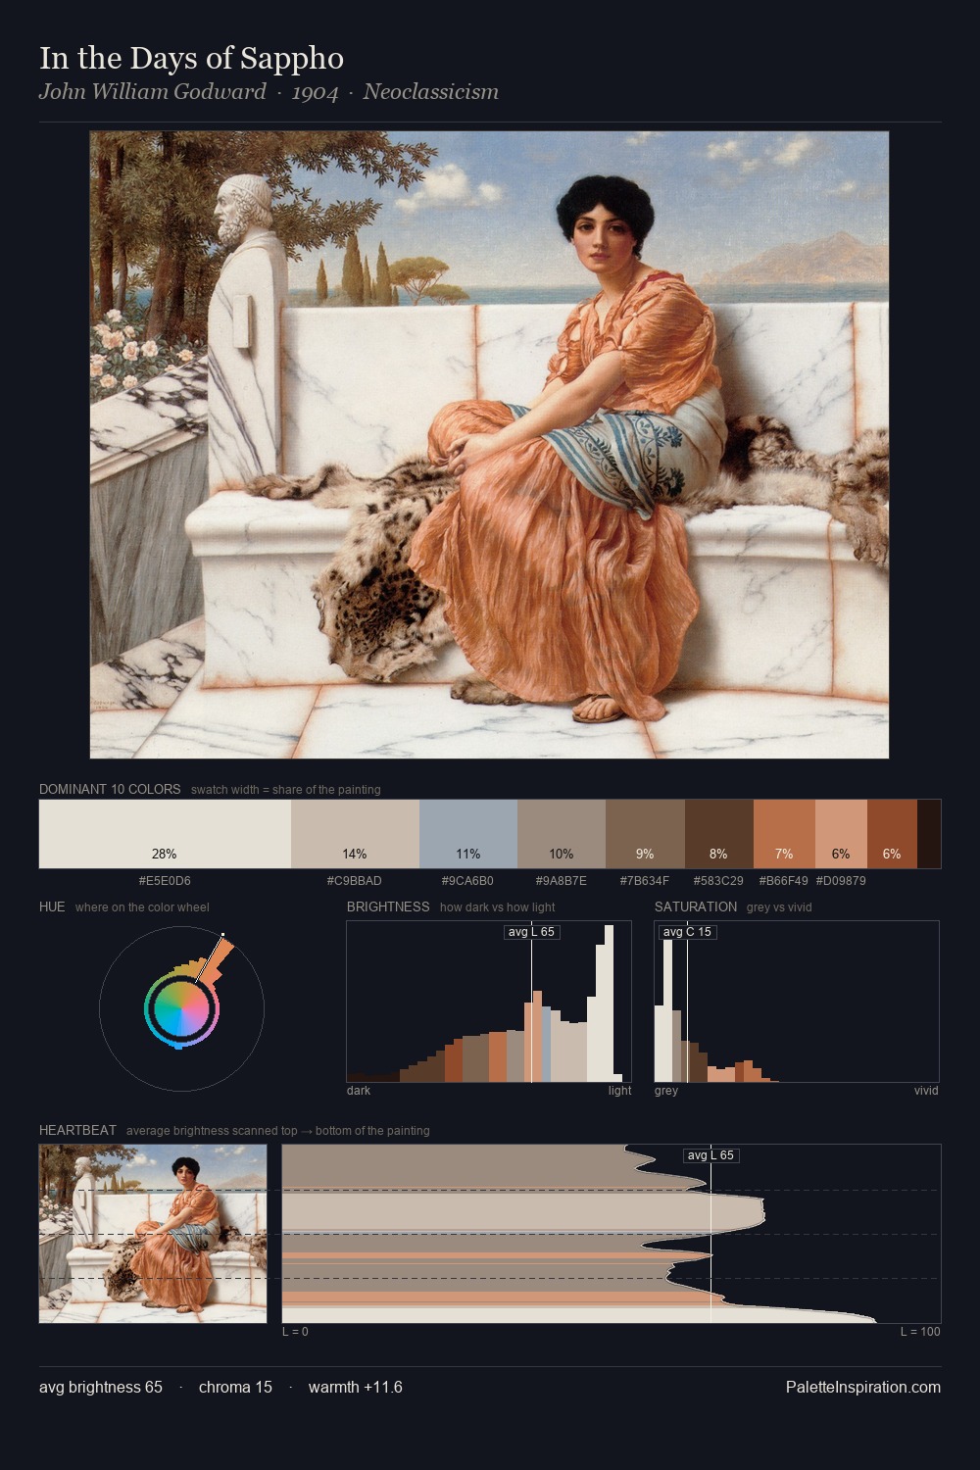Click the 6% peach swatch #D09879

[x=841, y=834]
